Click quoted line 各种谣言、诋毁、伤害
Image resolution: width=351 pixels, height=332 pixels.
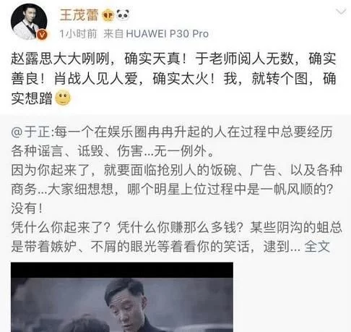click(113, 151)
